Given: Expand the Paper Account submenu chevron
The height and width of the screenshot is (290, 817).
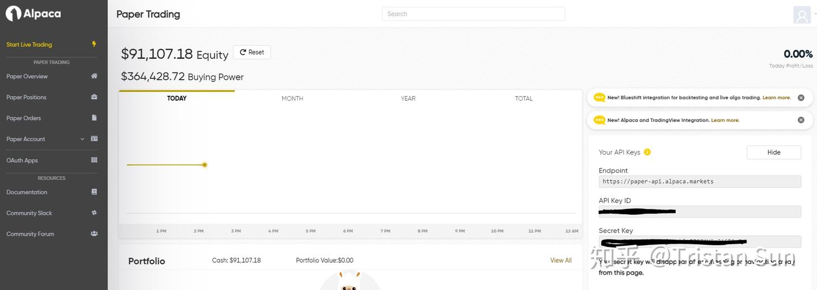Looking at the screenshot, I should tap(82, 139).
